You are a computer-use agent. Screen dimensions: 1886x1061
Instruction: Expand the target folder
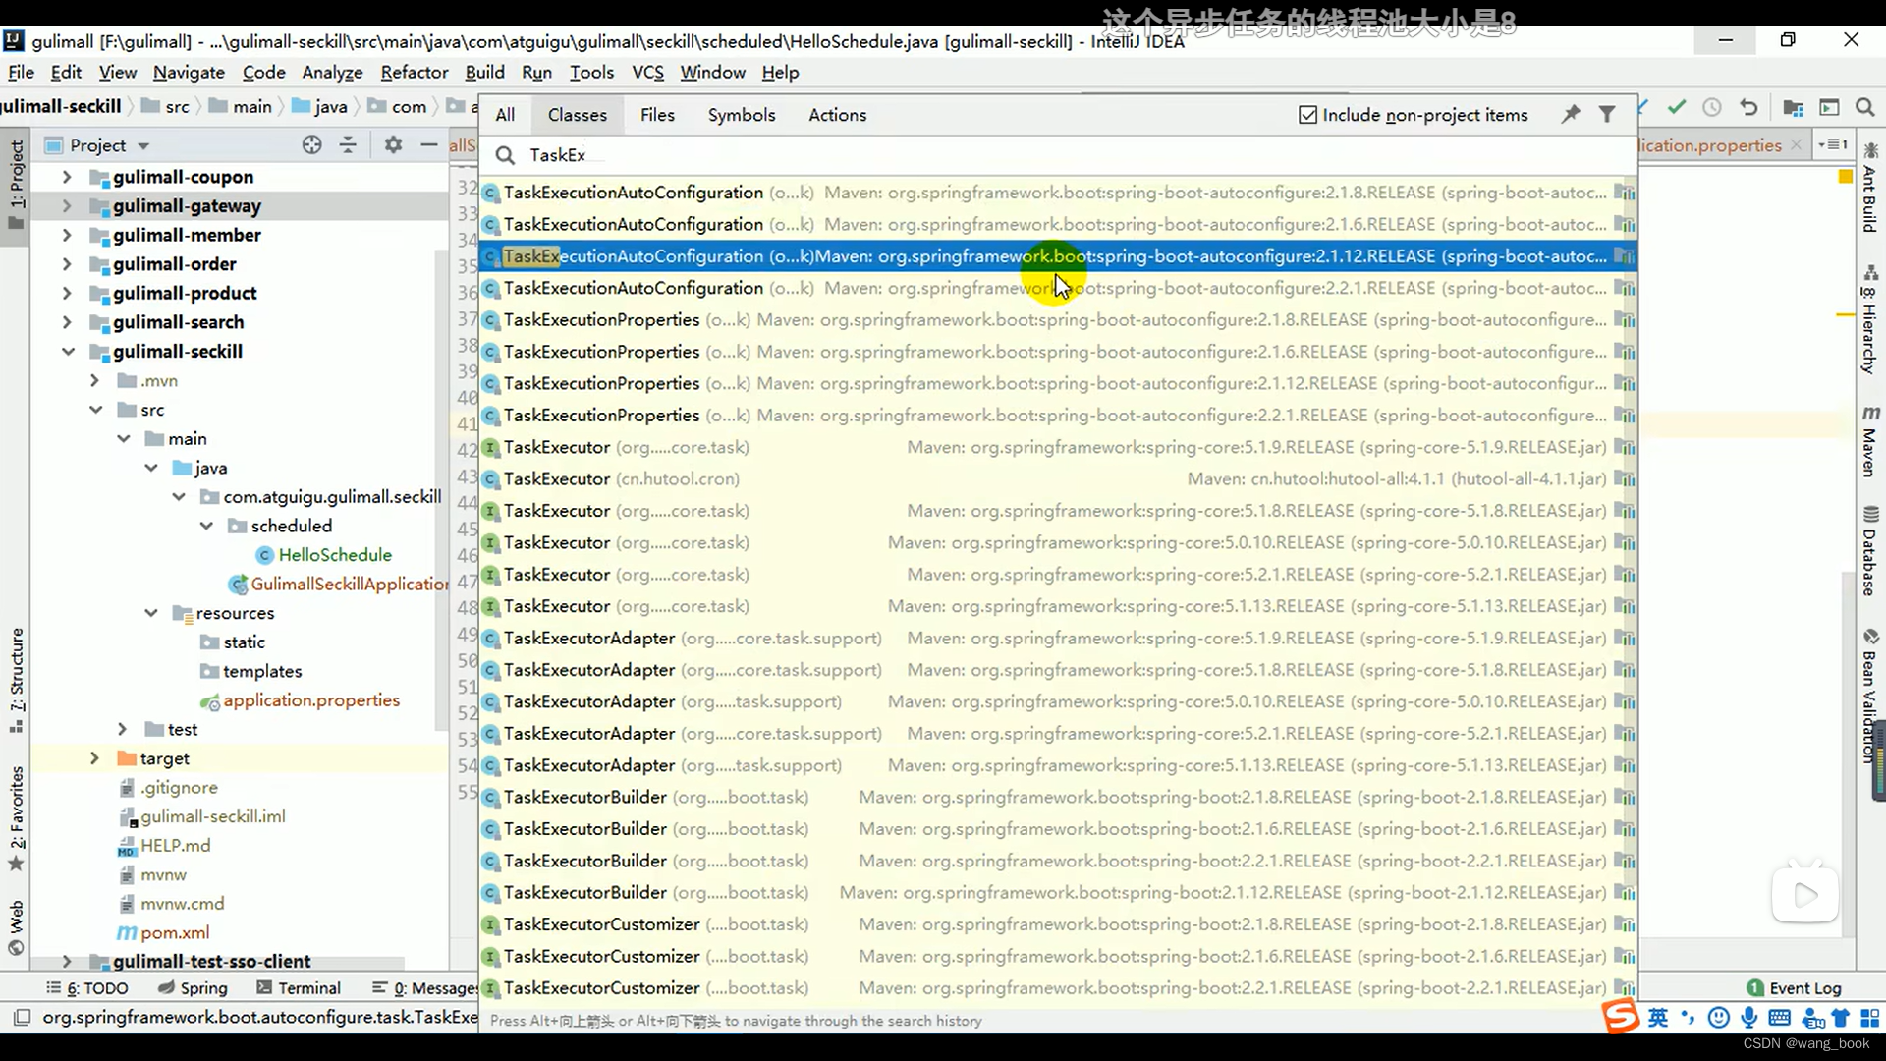point(94,758)
